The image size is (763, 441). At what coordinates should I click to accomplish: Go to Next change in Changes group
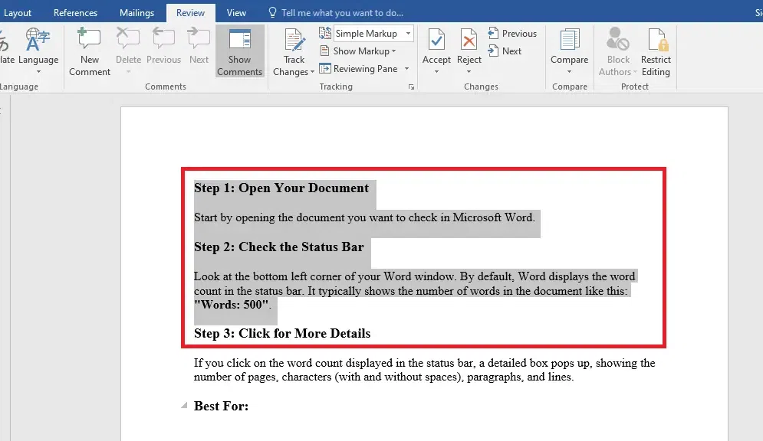point(505,51)
